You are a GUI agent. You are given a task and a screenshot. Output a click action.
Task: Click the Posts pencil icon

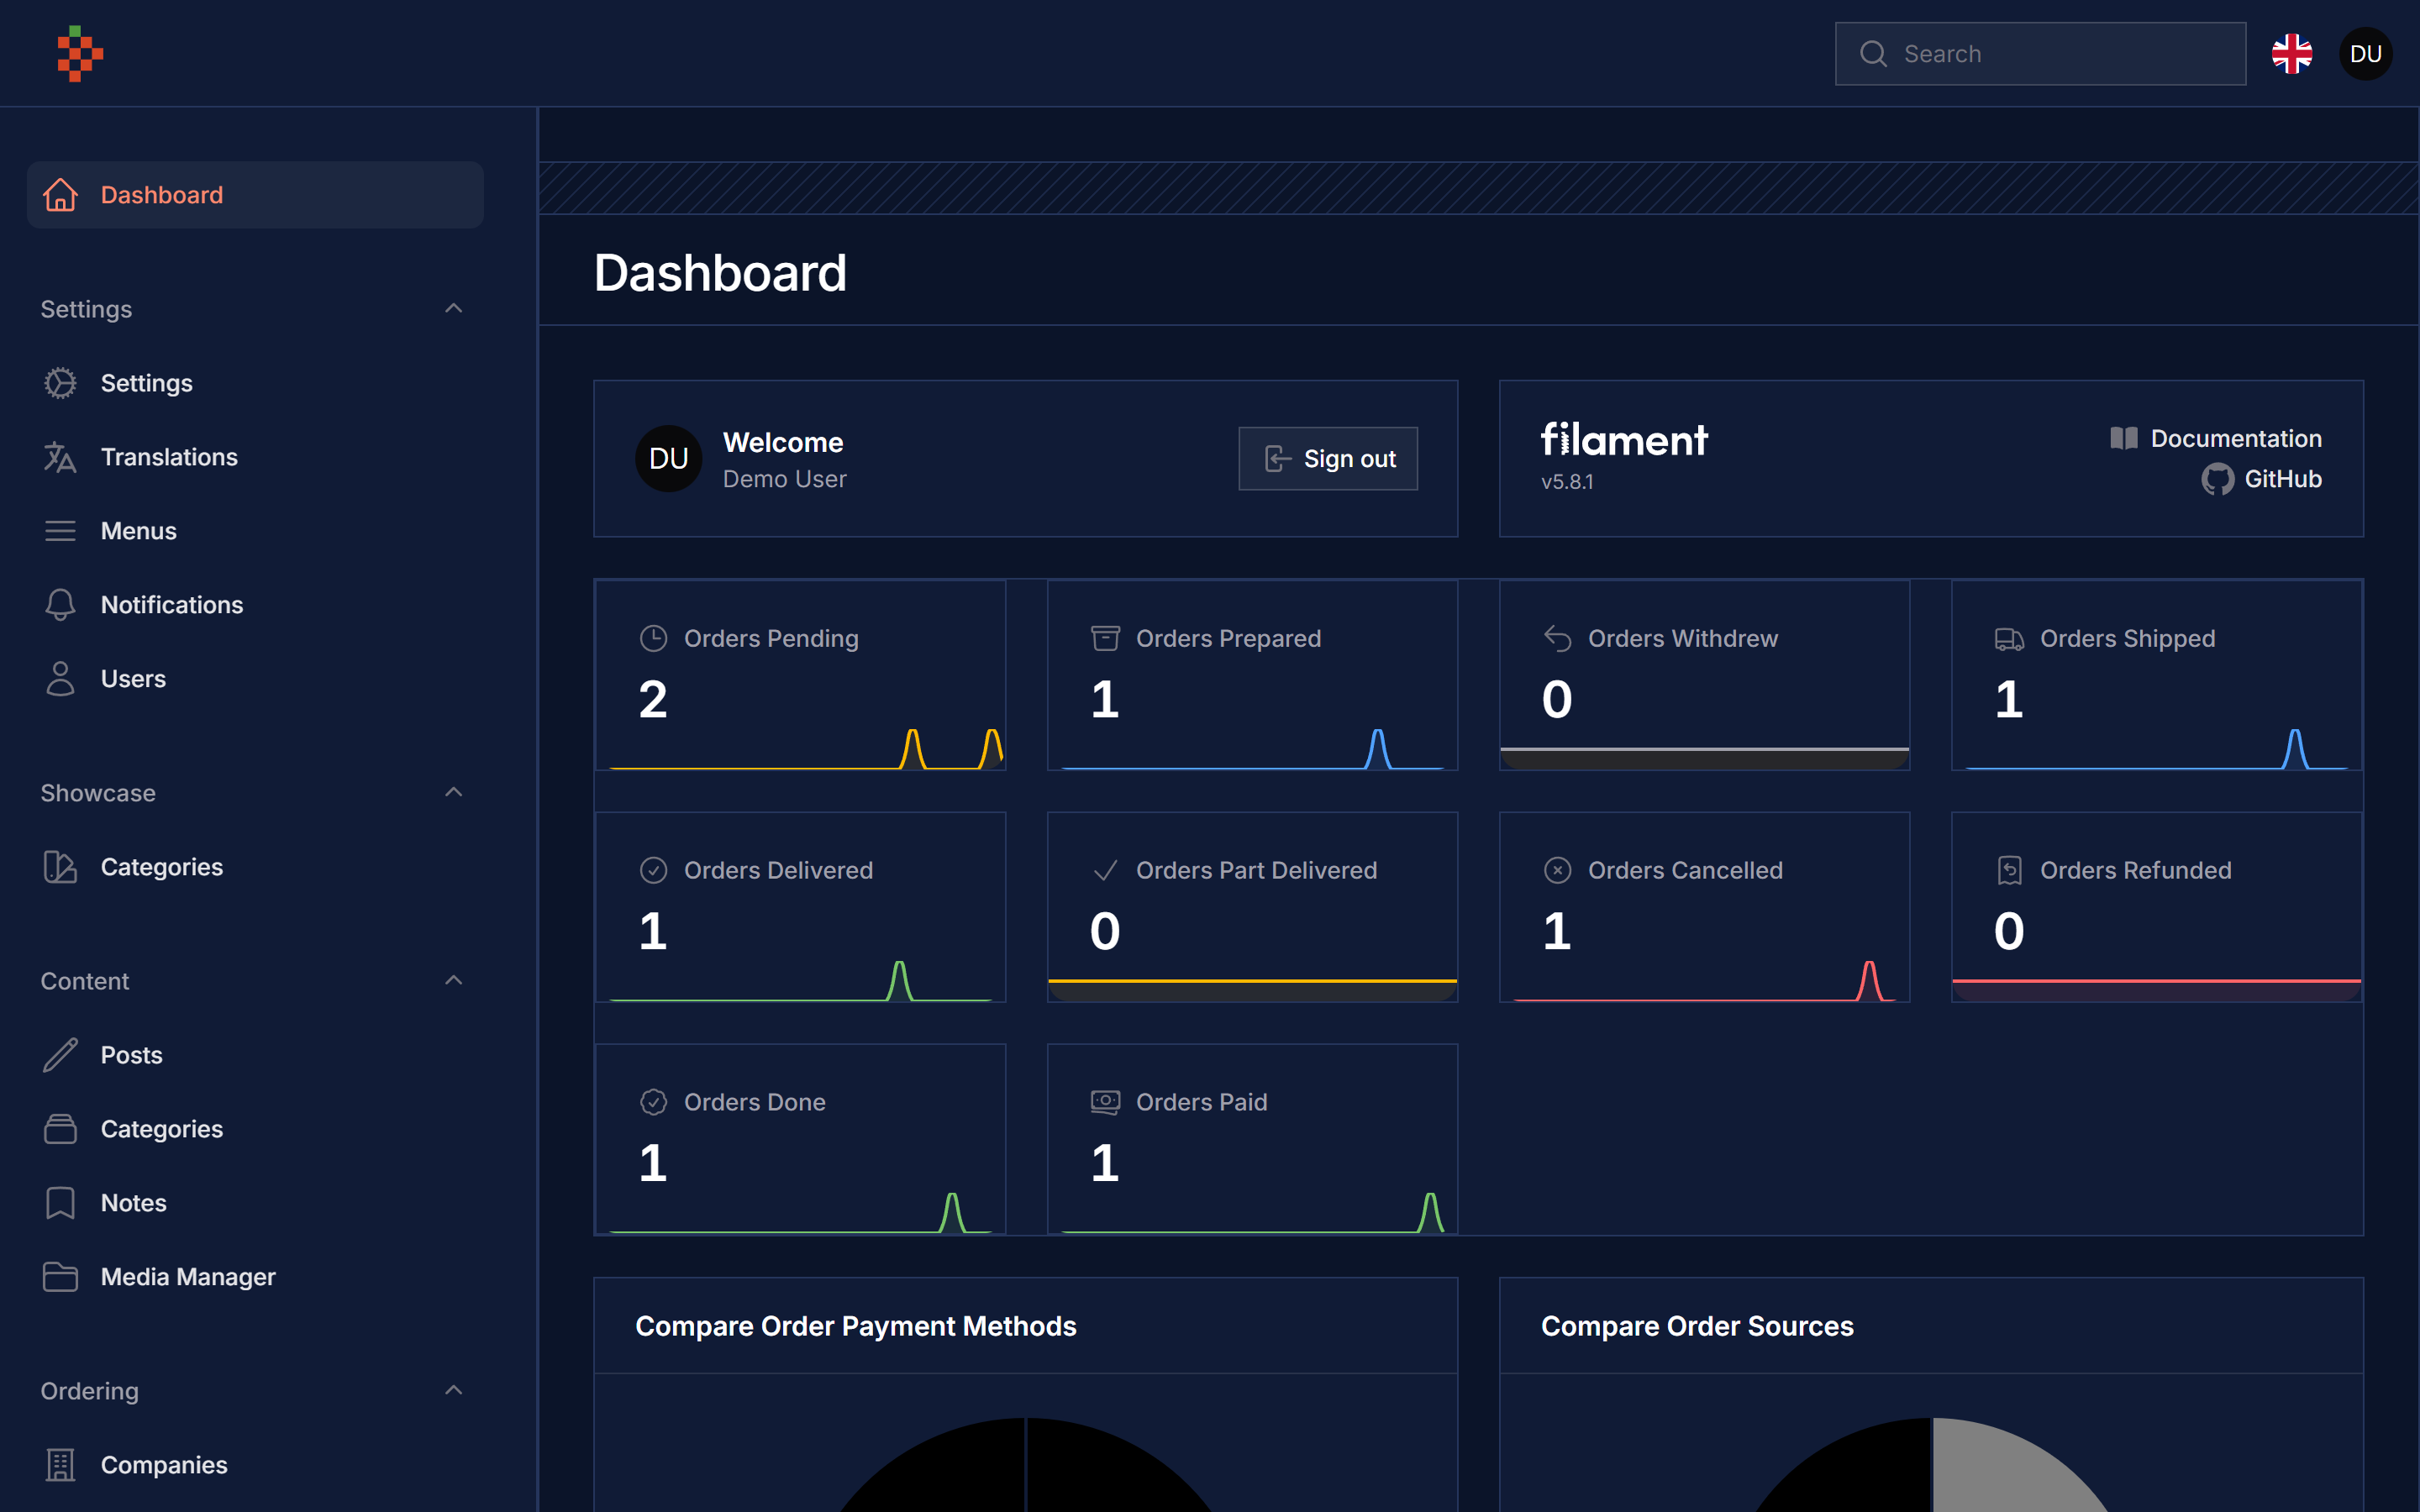[x=61, y=1055]
